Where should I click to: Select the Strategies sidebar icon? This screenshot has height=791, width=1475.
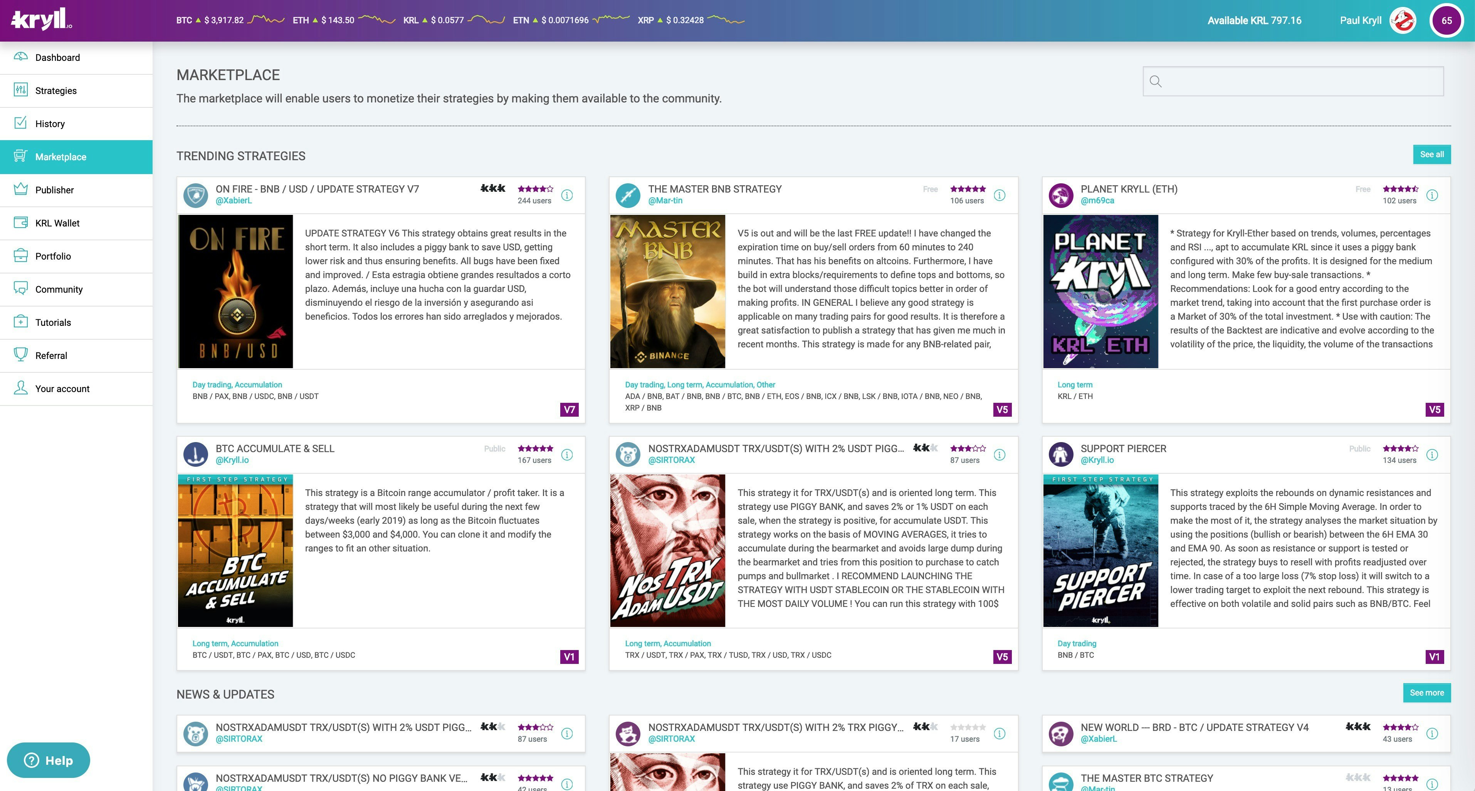21,90
